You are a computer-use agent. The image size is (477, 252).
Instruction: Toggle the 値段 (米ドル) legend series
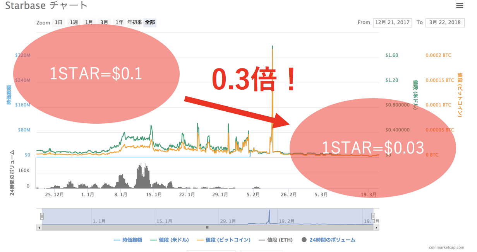click(x=170, y=240)
